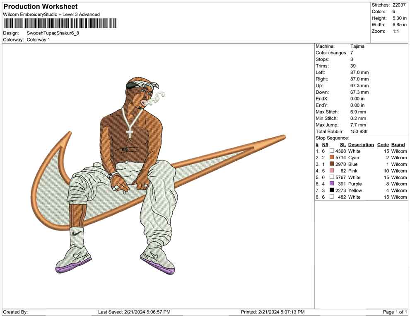
Task: Click the Colorway 1 value
Action: [38, 40]
